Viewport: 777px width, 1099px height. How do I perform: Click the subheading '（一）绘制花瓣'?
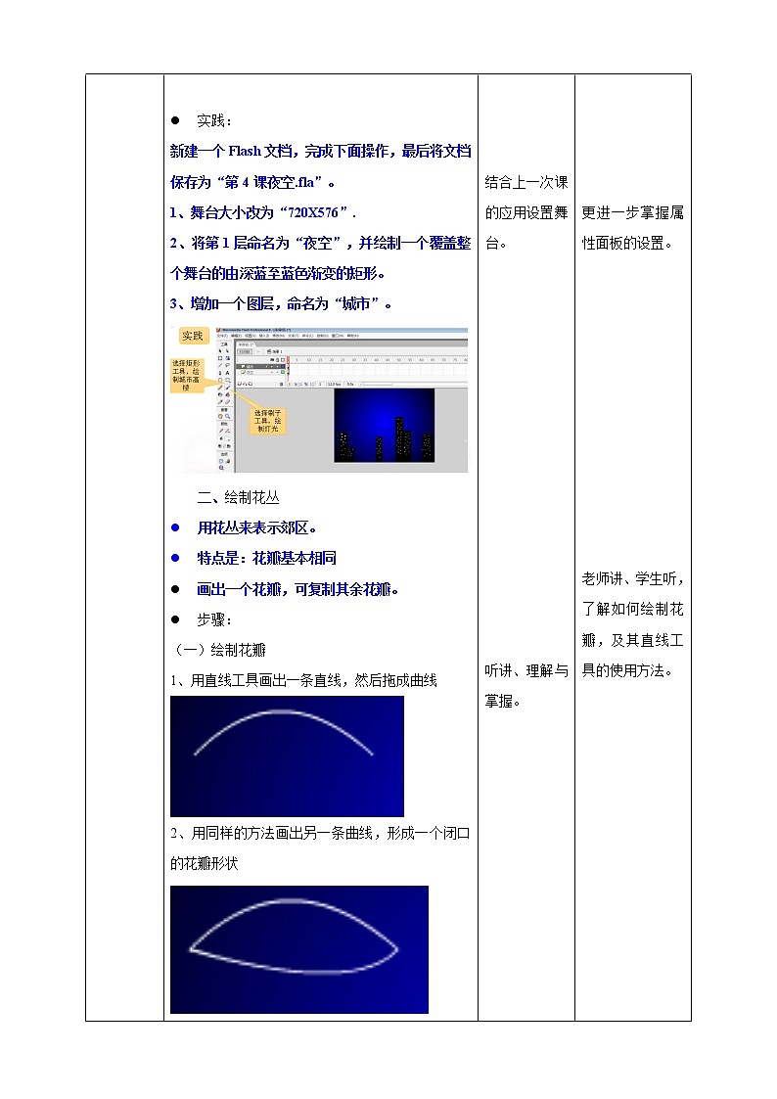(218, 650)
